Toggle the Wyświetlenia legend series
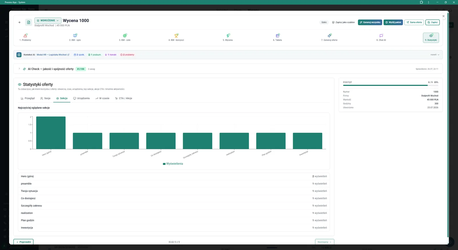This screenshot has height=250, width=458. pos(173,164)
